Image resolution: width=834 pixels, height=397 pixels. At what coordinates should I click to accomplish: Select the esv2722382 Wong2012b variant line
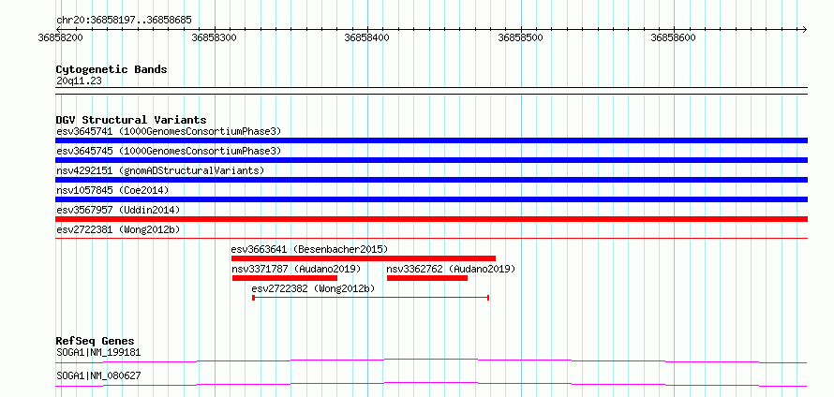tap(371, 298)
